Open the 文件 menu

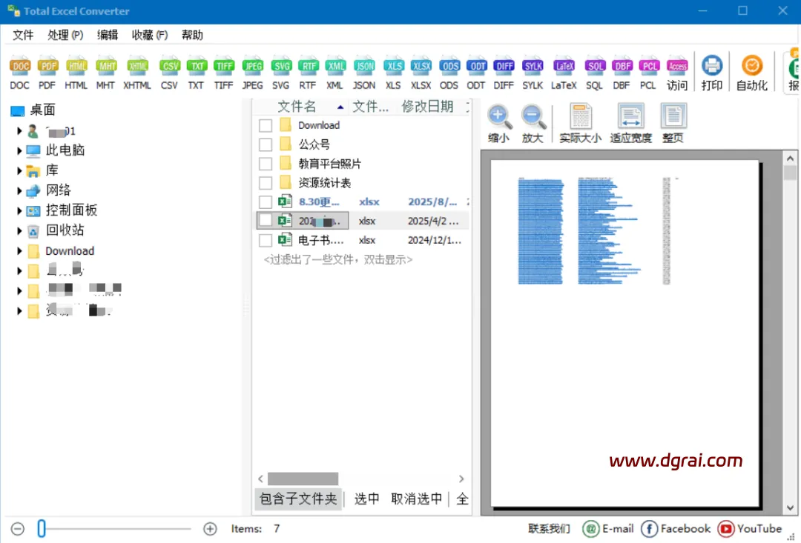[23, 36]
